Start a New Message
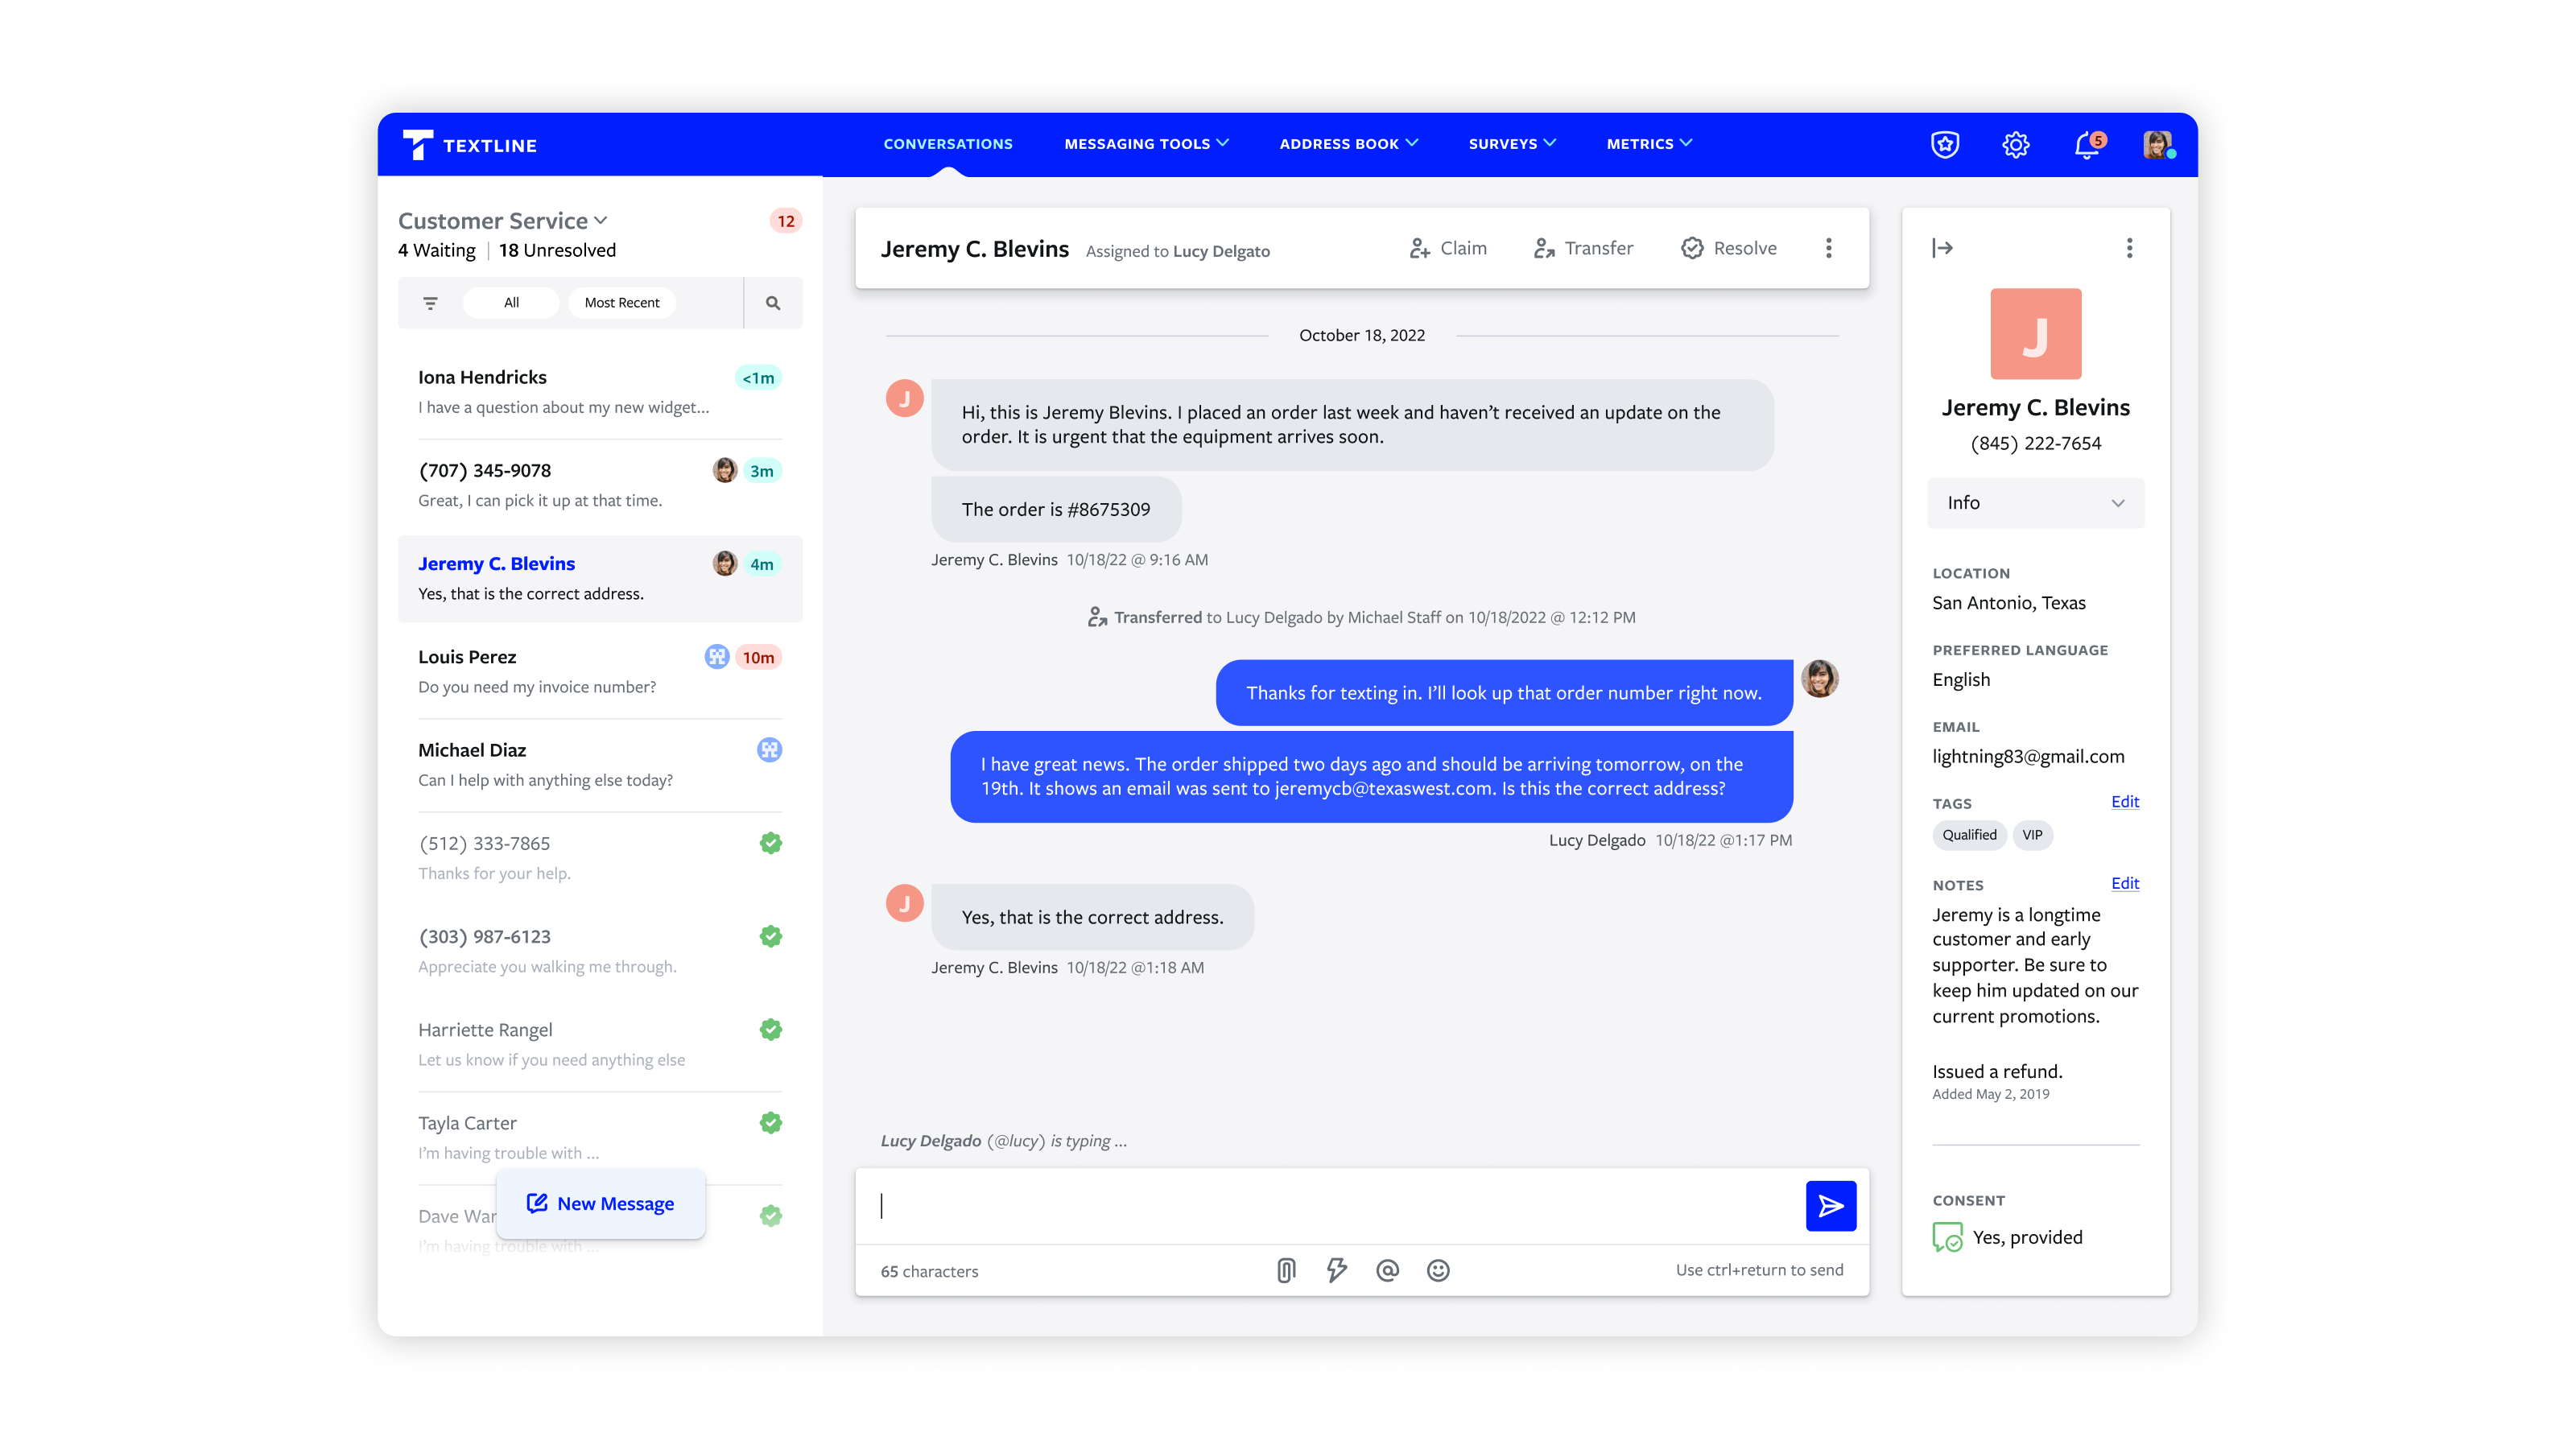 pos(601,1203)
